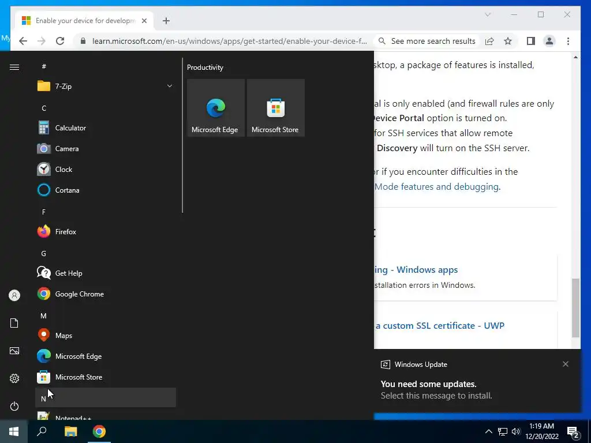Click the Microsoft Edge Productivity tile

pos(216,108)
